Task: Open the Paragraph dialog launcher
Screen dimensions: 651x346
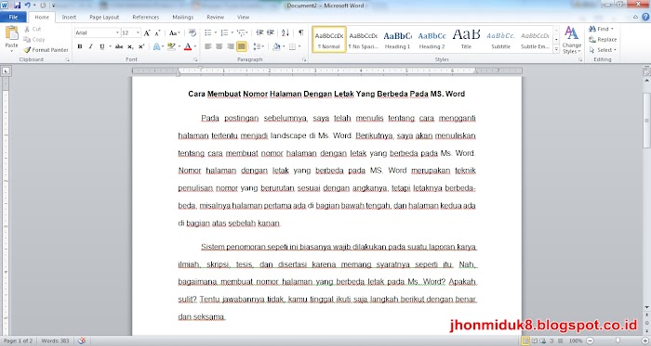Action: (x=304, y=60)
